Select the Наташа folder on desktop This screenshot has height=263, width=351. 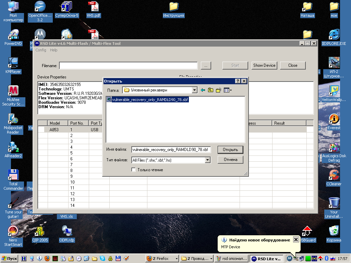(307, 9)
